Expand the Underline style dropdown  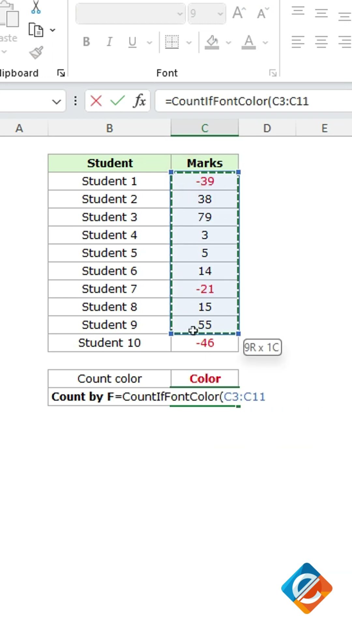150,42
